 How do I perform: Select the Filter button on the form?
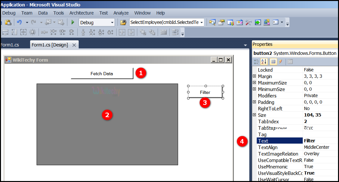pyautogui.click(x=205, y=92)
